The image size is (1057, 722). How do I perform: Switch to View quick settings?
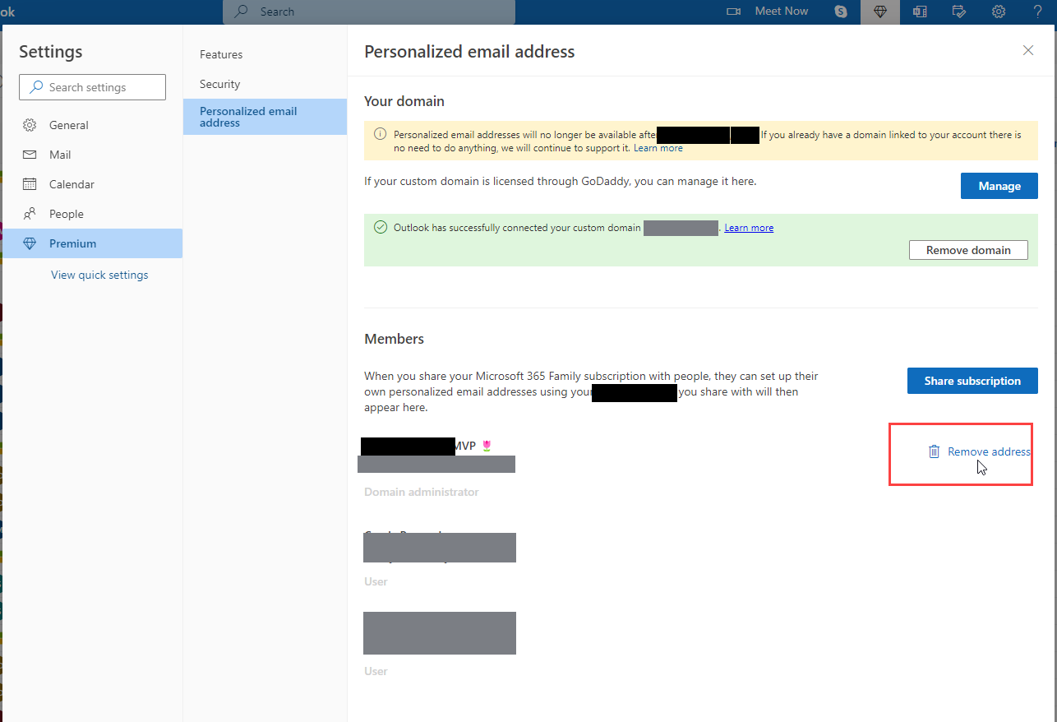[x=99, y=274]
